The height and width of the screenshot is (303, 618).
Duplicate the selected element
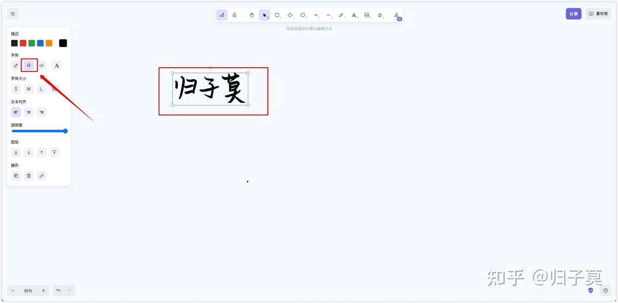[x=16, y=176]
